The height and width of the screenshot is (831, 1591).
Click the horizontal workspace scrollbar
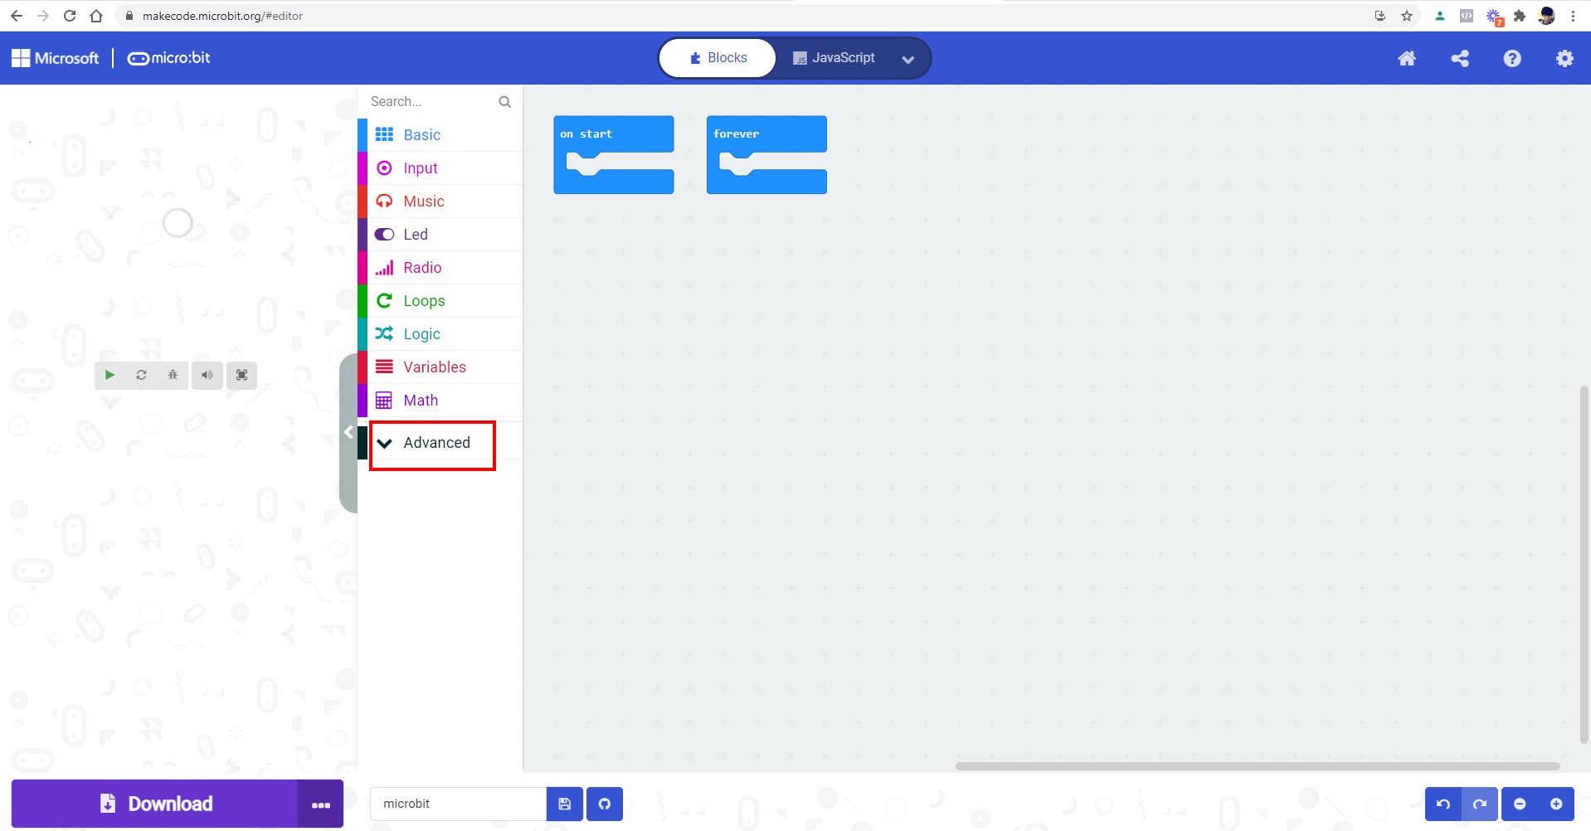pyautogui.click(x=1257, y=766)
